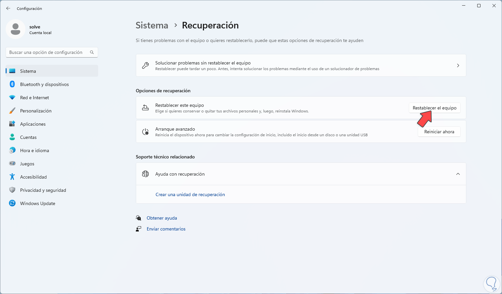
Task: Click the Accesibilidad figure icon
Action: pyautogui.click(x=12, y=177)
